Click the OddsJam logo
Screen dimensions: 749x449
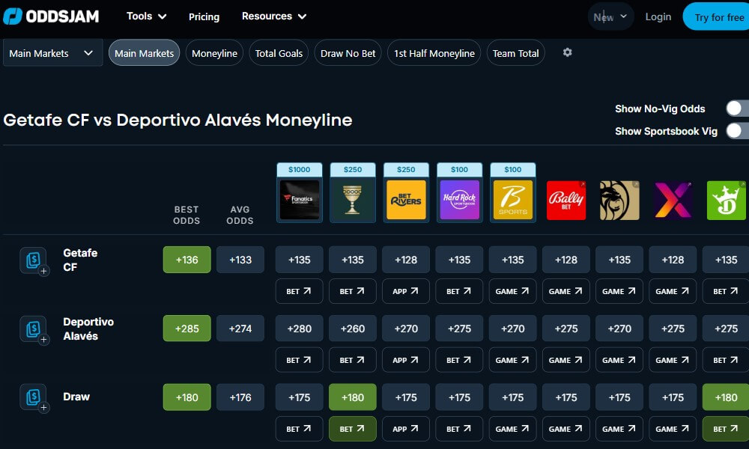pos(50,16)
